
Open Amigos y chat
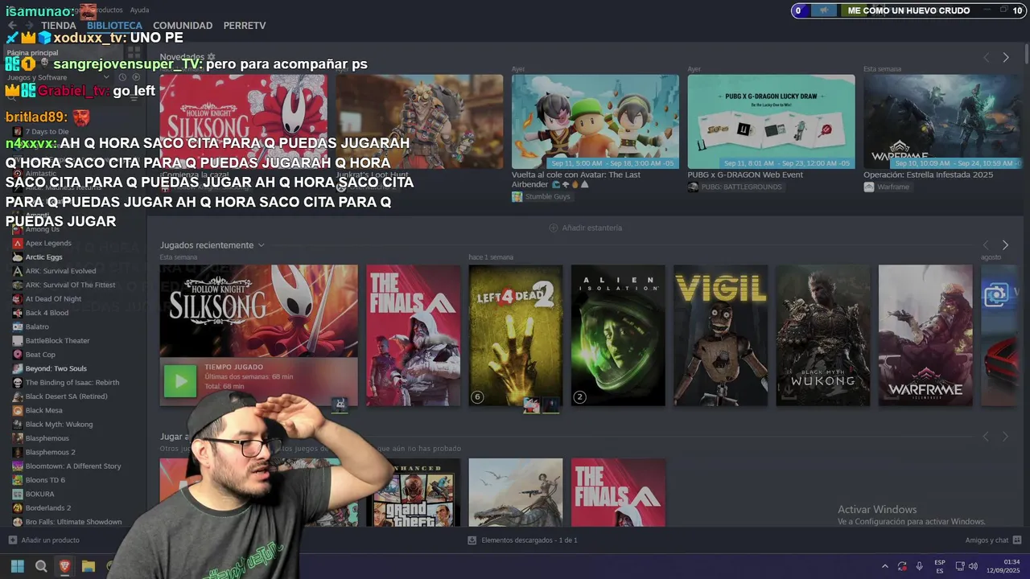point(993,540)
